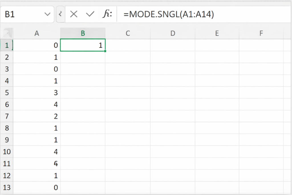Select column D header
Viewport: 292px width, 195px height.
point(173,33)
